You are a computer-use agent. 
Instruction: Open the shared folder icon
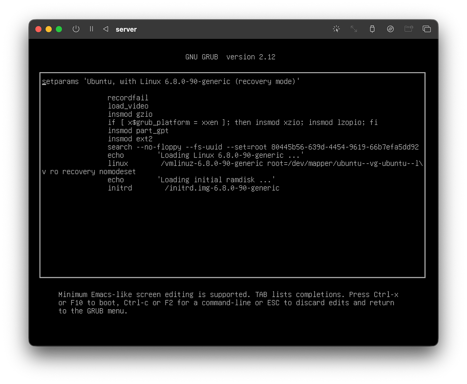pos(409,29)
